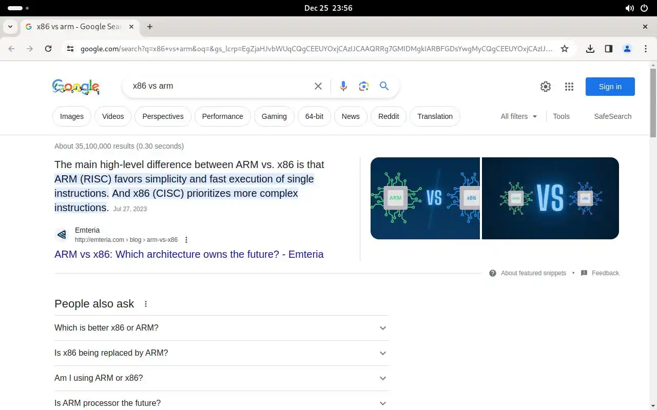The width and height of the screenshot is (657, 410).
Task: Open the Chrome profile avatar
Action: coord(627,49)
